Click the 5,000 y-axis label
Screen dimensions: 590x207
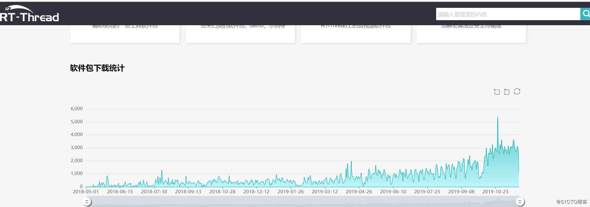pos(76,122)
